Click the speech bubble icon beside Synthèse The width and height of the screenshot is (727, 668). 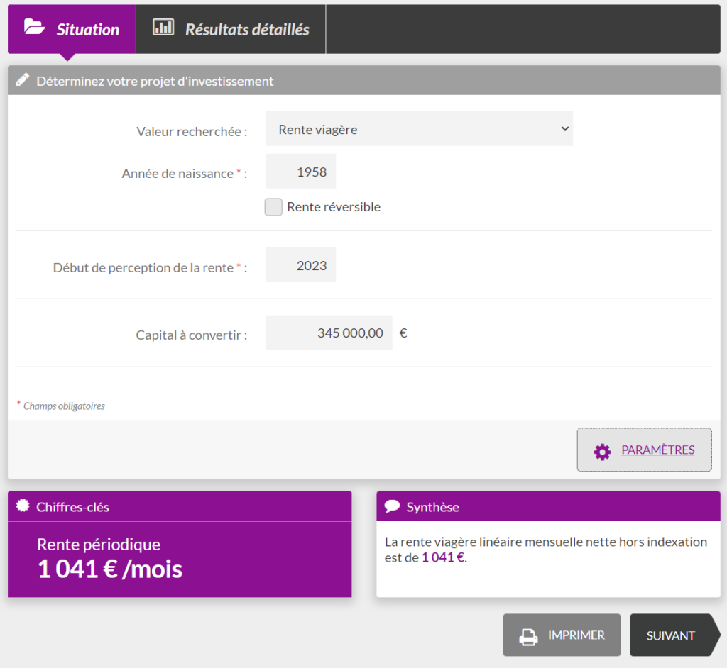(x=392, y=506)
